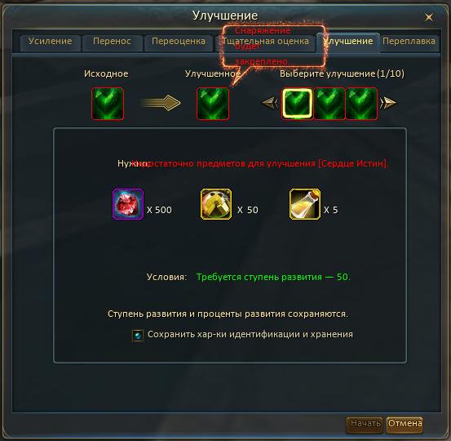The height and width of the screenshot is (441, 451).
Task: Select the third upgrade option heart
Action: (x=361, y=104)
